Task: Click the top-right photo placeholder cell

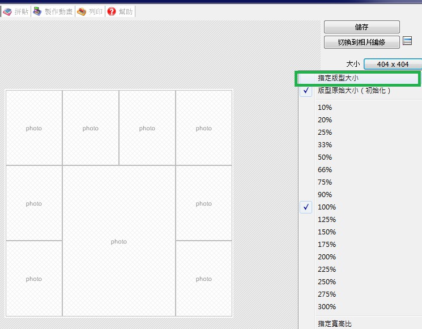Action: pyautogui.click(x=204, y=128)
